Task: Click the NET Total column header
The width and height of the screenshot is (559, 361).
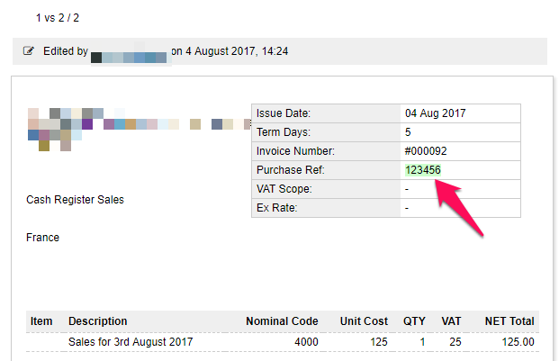Action: (508, 321)
